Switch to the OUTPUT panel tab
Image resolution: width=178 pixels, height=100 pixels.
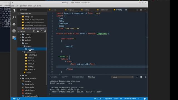(x=65, y=77)
